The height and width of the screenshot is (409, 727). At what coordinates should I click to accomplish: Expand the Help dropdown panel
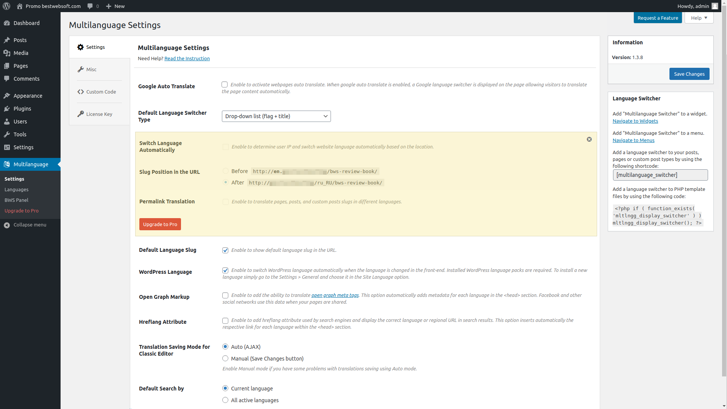coord(699,18)
